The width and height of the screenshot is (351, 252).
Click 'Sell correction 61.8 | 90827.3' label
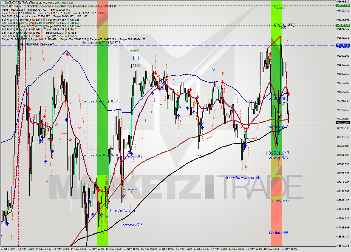click(x=101, y=101)
